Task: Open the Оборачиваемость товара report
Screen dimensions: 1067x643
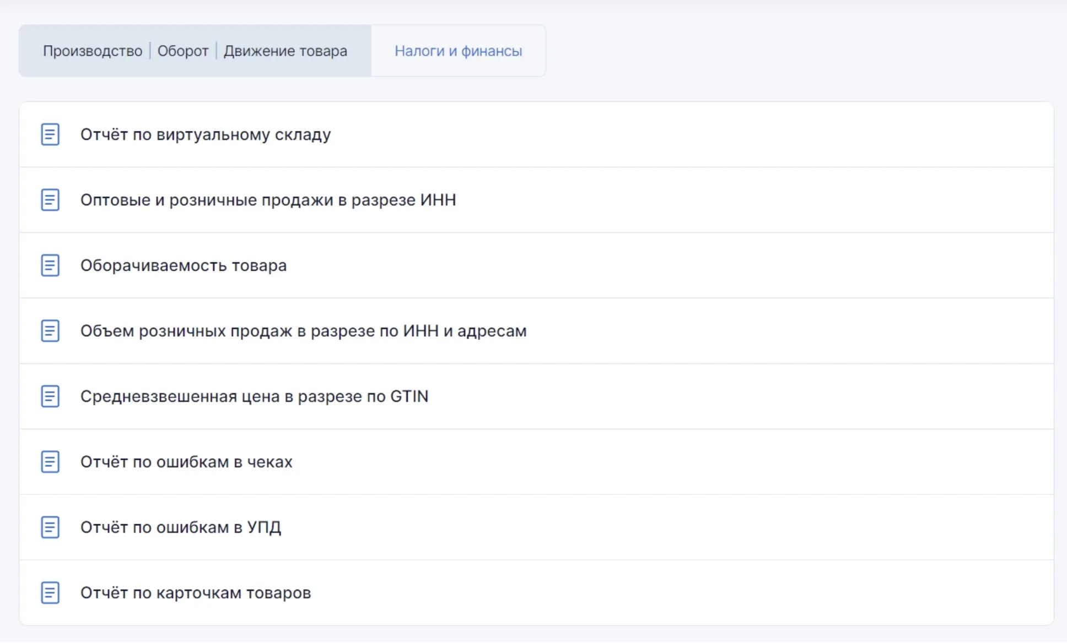Action: 184,265
